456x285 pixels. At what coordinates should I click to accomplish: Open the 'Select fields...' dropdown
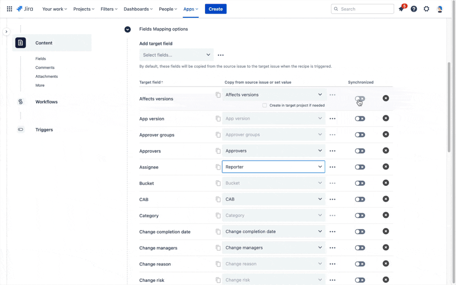pyautogui.click(x=176, y=54)
